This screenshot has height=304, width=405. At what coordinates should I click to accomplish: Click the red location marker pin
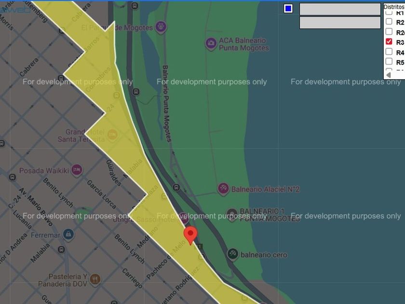[190, 235]
